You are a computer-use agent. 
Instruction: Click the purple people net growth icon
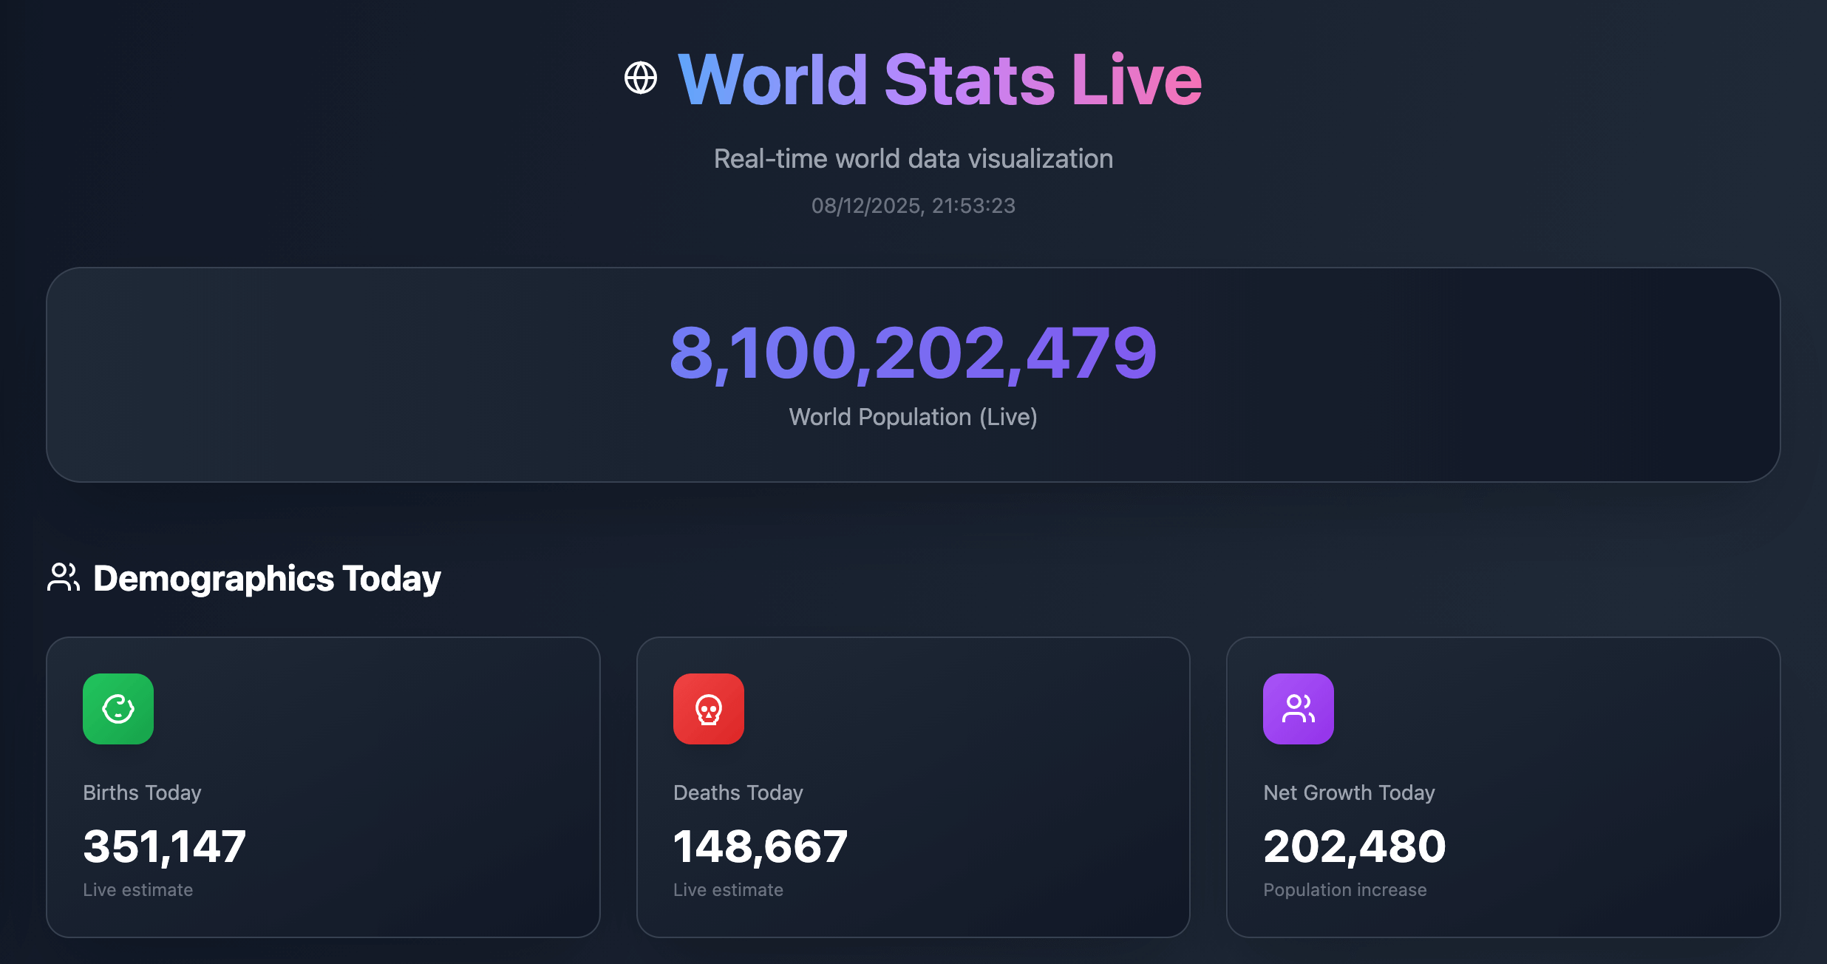point(1298,708)
